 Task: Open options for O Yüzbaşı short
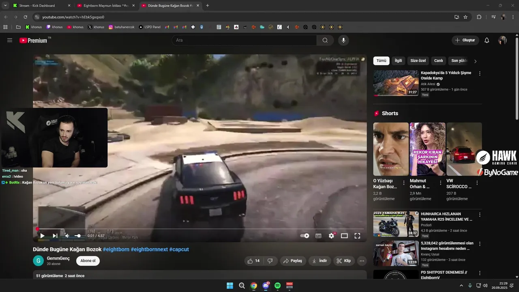coord(403,183)
